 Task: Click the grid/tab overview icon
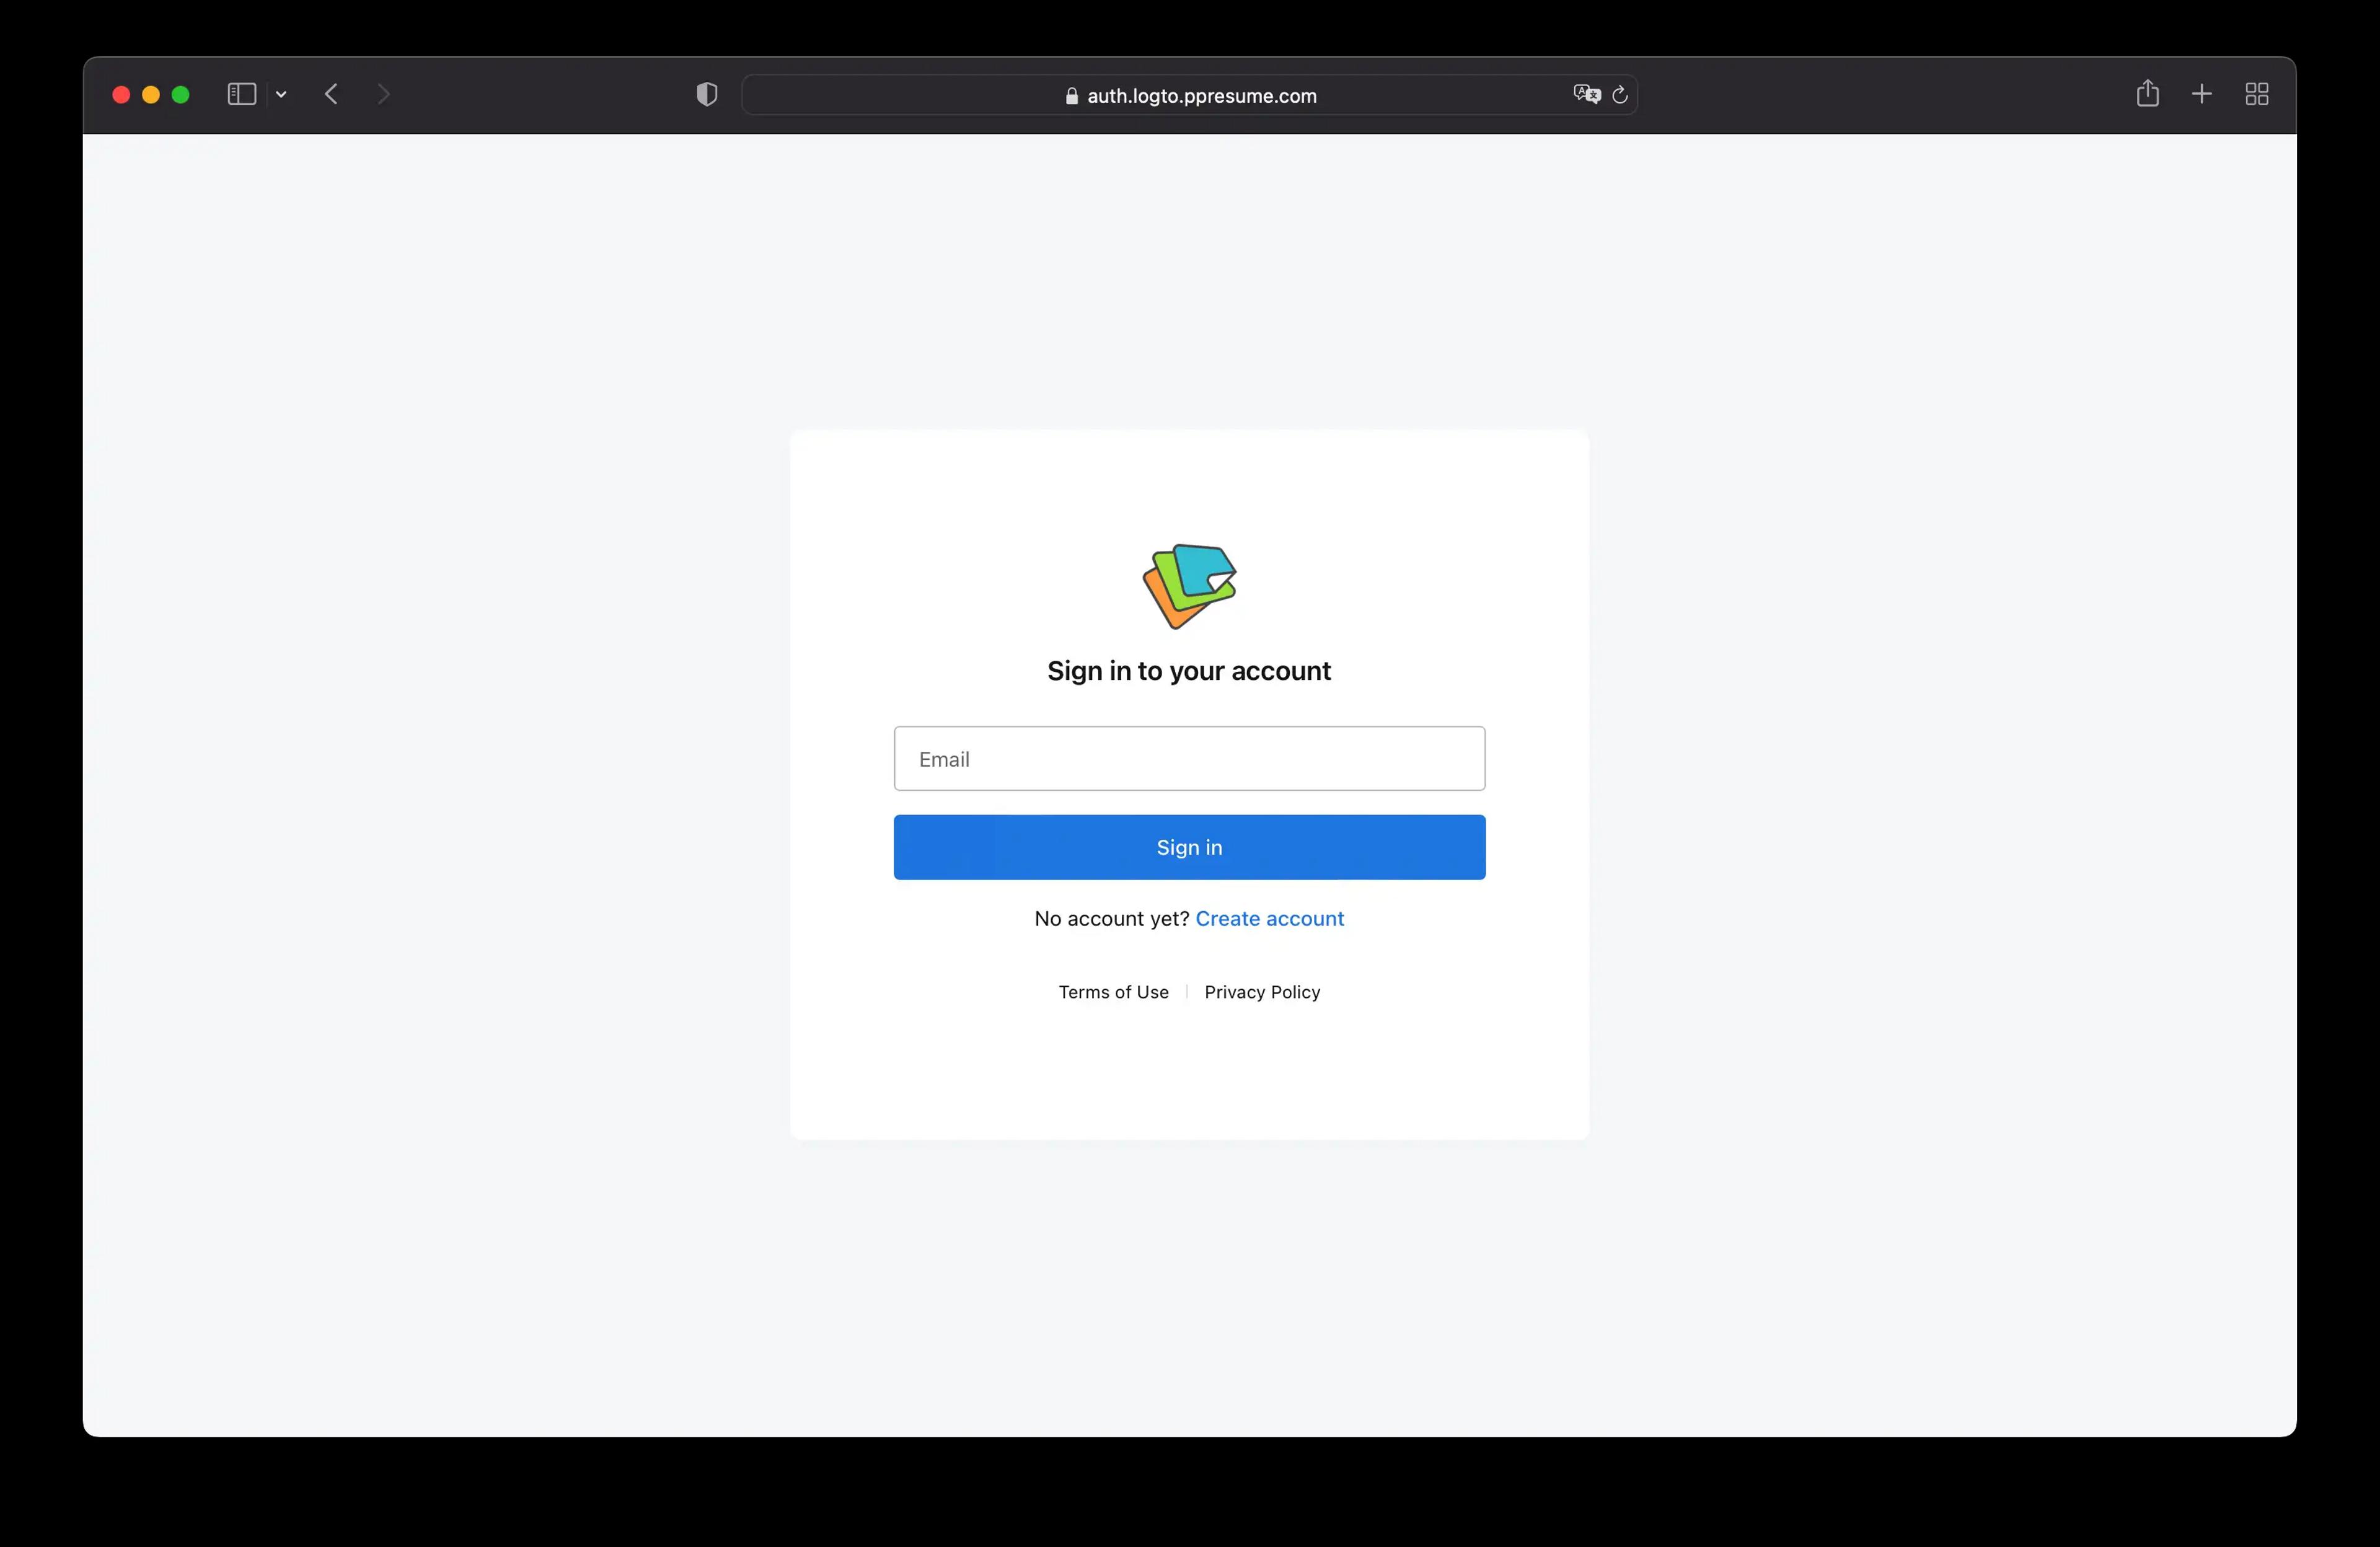pos(2257,94)
